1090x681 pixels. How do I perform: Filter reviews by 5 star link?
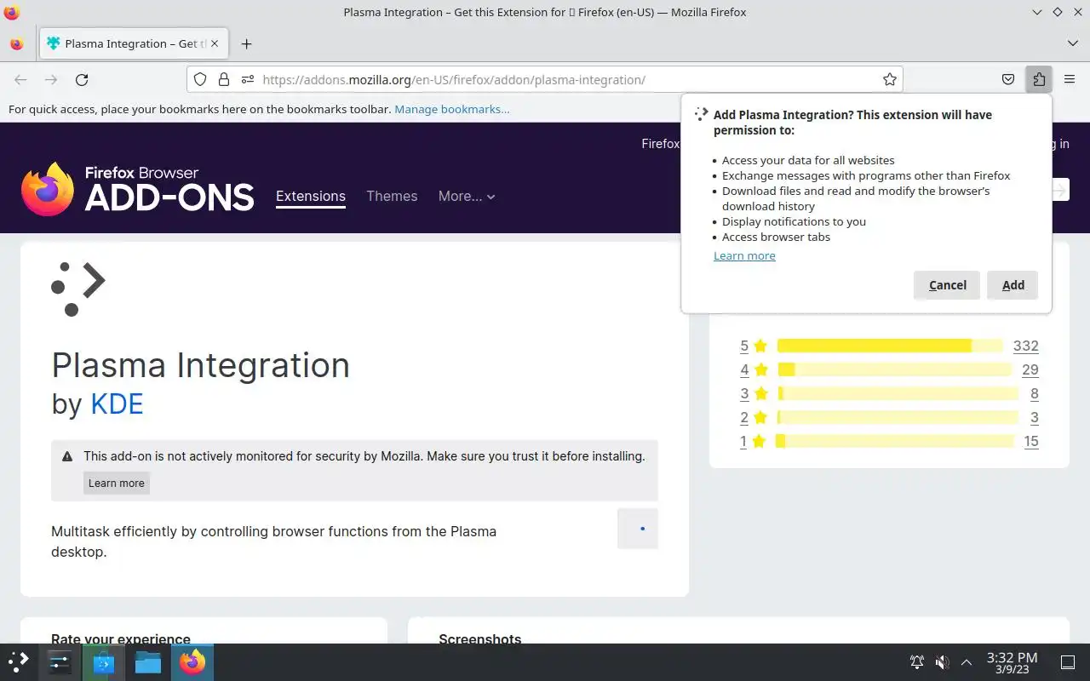click(x=744, y=346)
